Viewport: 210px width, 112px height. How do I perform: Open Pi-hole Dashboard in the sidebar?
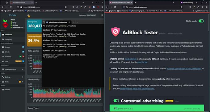(x=13, y=35)
